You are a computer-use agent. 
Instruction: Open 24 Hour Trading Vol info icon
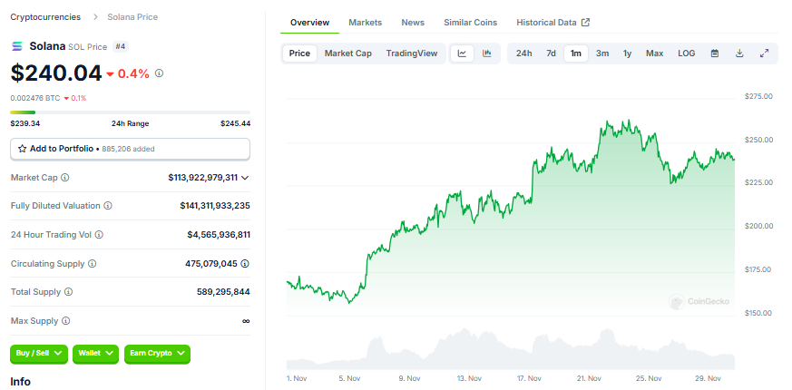point(99,235)
